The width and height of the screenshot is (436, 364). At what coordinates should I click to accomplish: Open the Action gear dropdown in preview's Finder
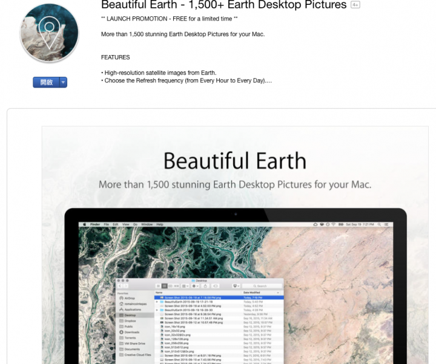196,286
